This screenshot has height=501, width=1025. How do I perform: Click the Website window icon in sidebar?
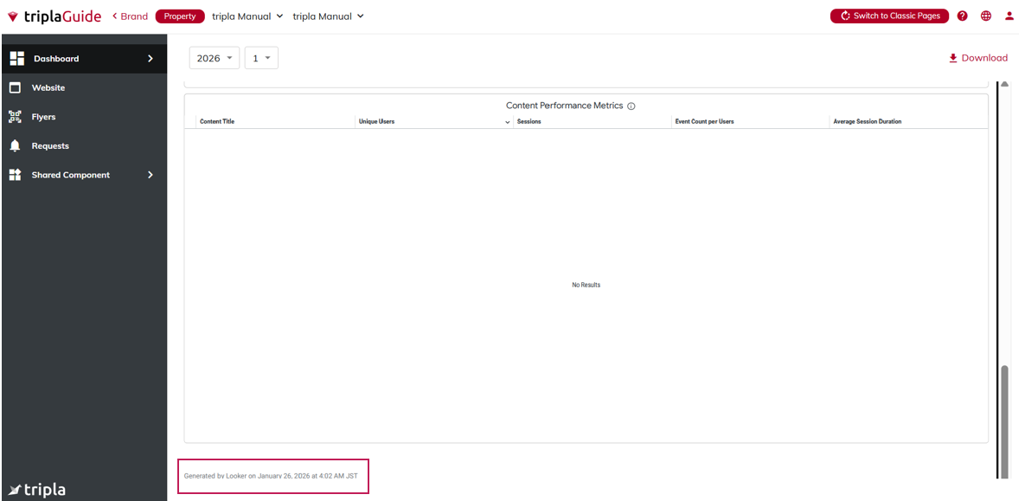pos(15,87)
